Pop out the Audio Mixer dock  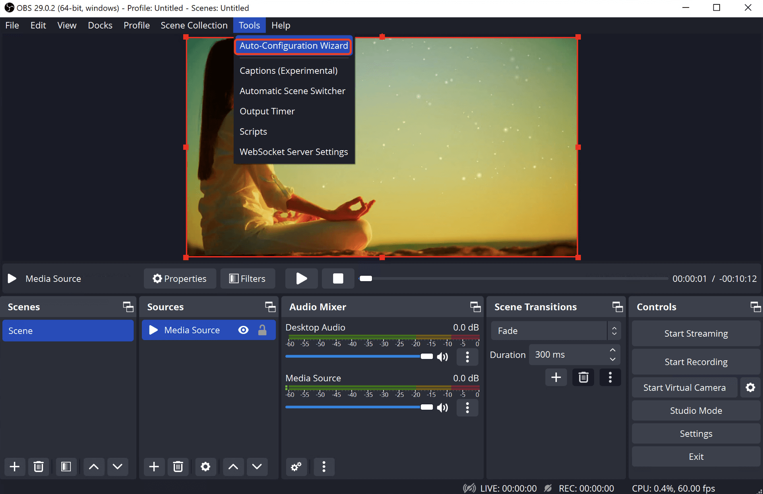point(475,307)
